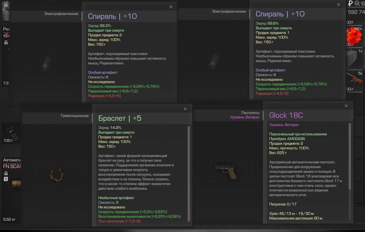Select the metal case item marked 1x
The image size is (365, 232).
tap(354, 59)
